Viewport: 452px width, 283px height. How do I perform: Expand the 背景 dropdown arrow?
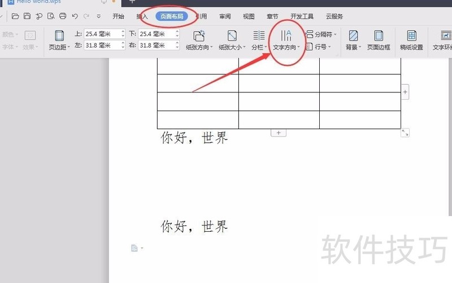(360, 47)
